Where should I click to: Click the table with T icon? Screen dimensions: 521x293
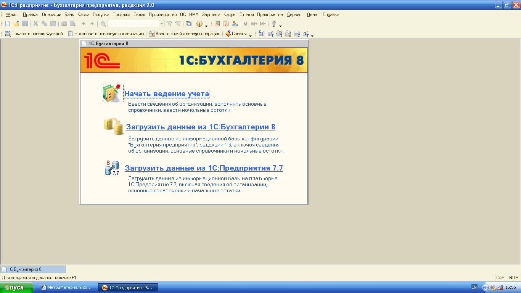(270, 34)
